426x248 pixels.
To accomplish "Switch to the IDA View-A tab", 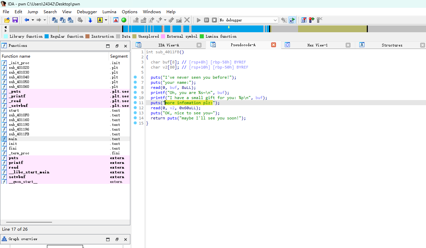I will [168, 45].
